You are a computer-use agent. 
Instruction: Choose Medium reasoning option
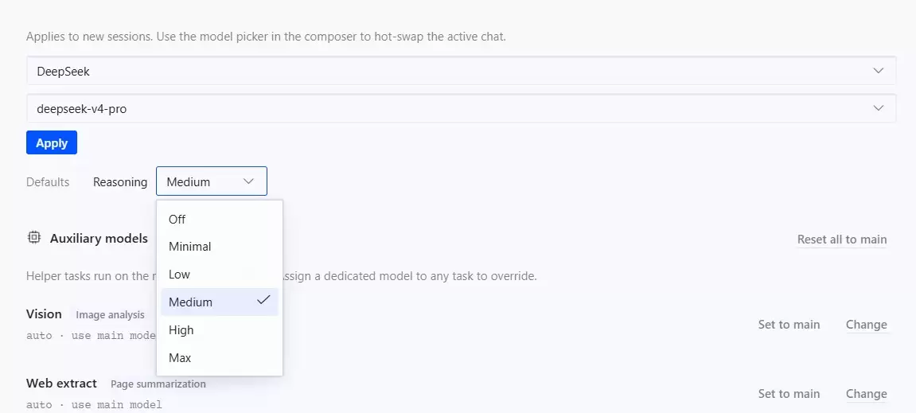coord(220,302)
